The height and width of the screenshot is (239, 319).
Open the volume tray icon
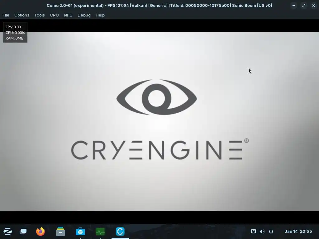262,231
